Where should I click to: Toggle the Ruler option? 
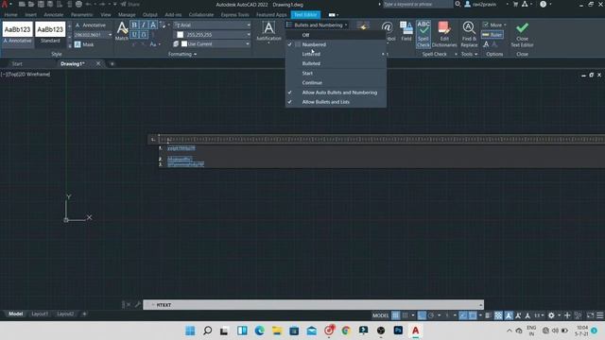point(492,35)
